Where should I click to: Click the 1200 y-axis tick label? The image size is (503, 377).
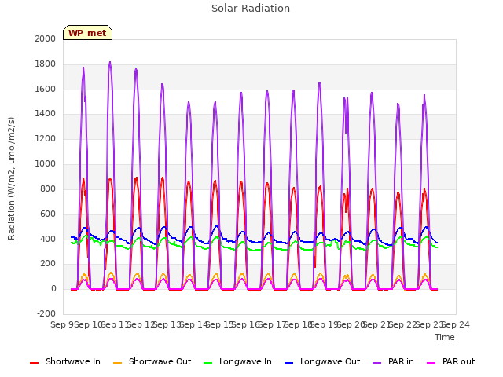(x=46, y=139)
